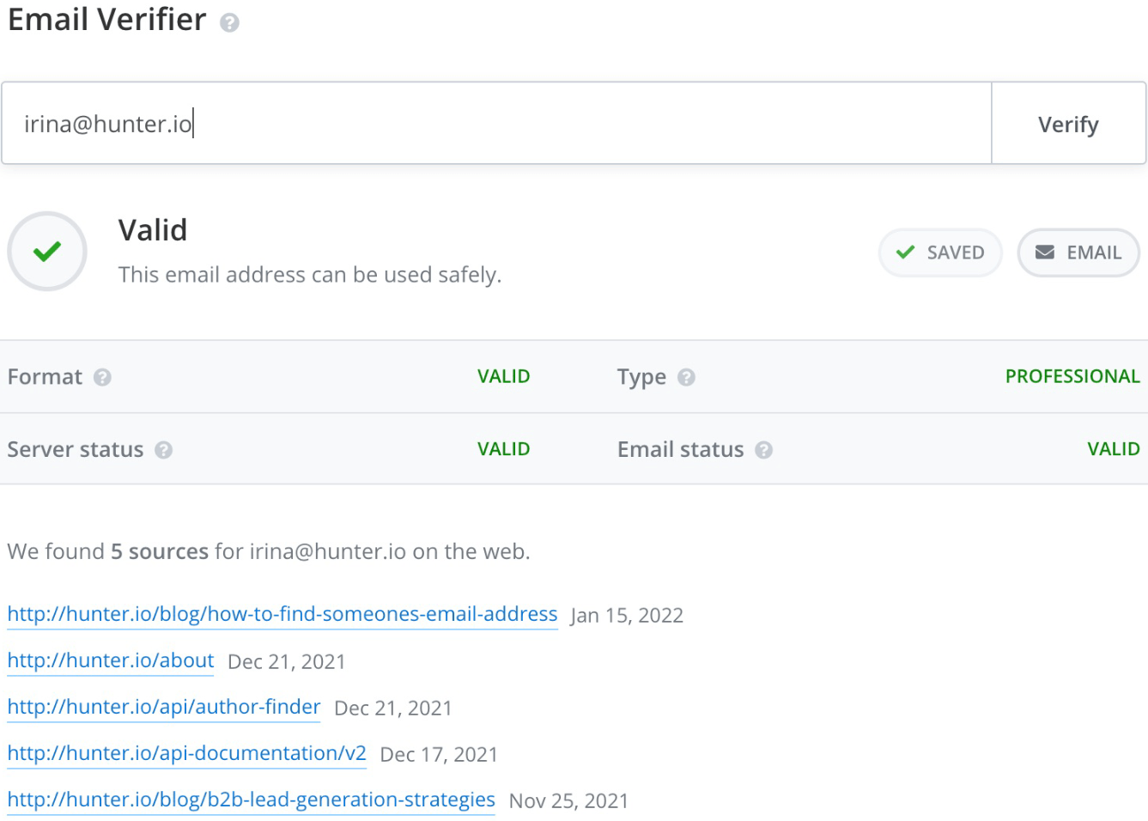The height and width of the screenshot is (821, 1148).
Task: Click the Valid result heading
Action: tap(153, 230)
